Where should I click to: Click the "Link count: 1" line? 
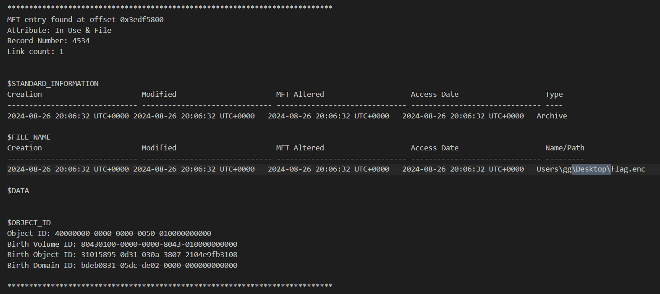35,52
